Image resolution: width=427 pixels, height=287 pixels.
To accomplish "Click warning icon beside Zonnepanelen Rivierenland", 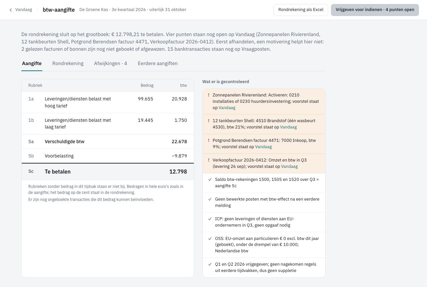I will 209,95.
